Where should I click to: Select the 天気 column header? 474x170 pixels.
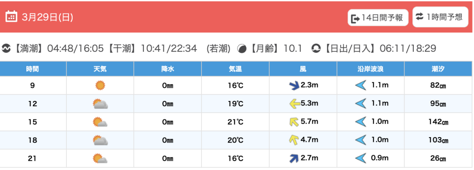pos(100,69)
